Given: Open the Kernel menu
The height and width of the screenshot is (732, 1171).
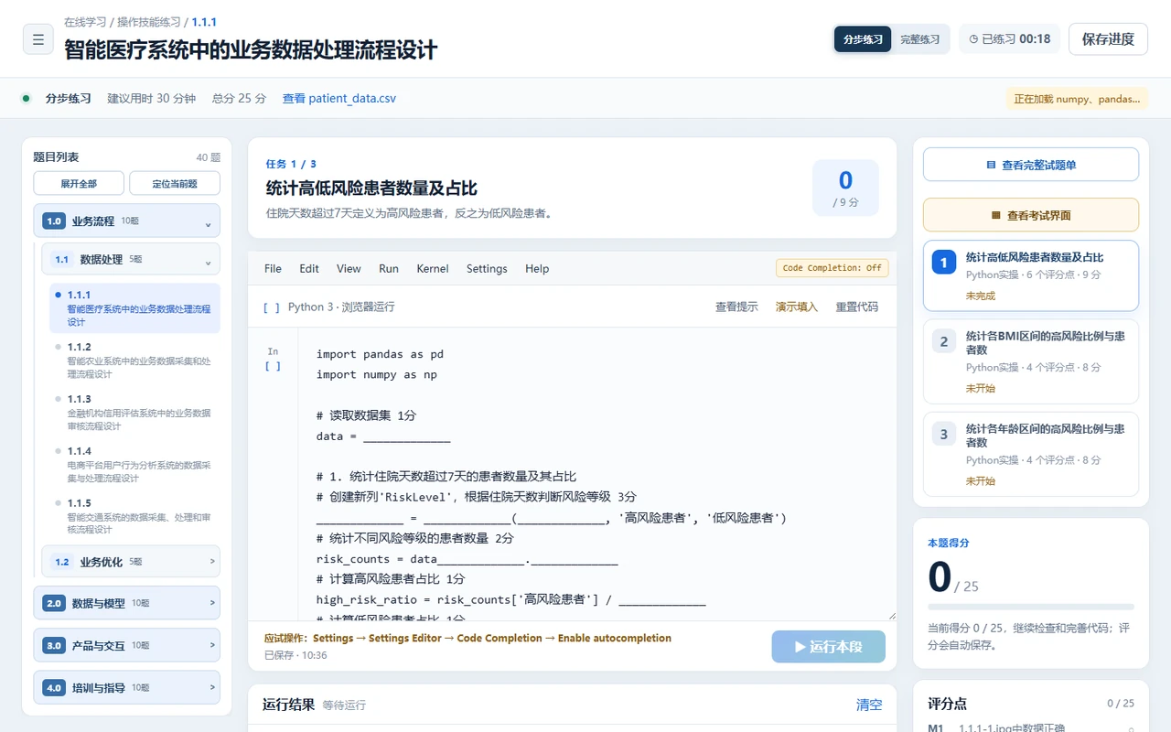Looking at the screenshot, I should pos(433,269).
